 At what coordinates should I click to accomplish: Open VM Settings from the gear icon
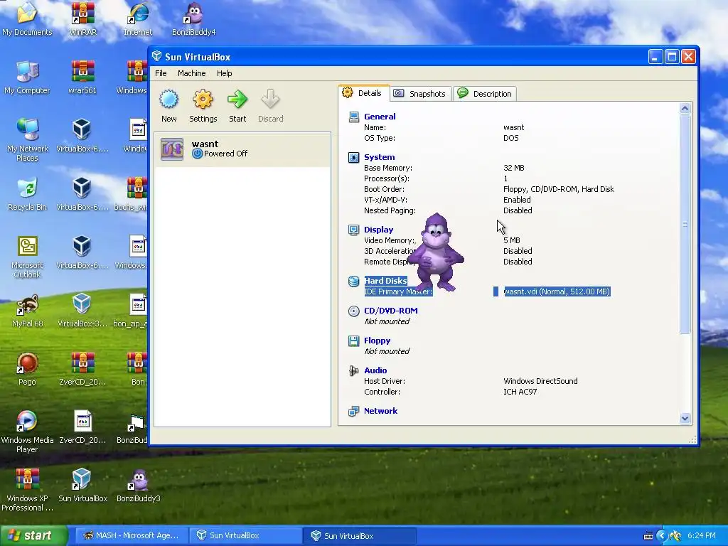203,99
